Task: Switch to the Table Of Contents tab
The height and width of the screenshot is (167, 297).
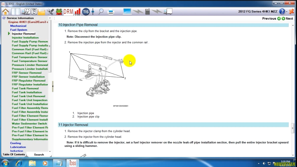Action: (x=14, y=155)
